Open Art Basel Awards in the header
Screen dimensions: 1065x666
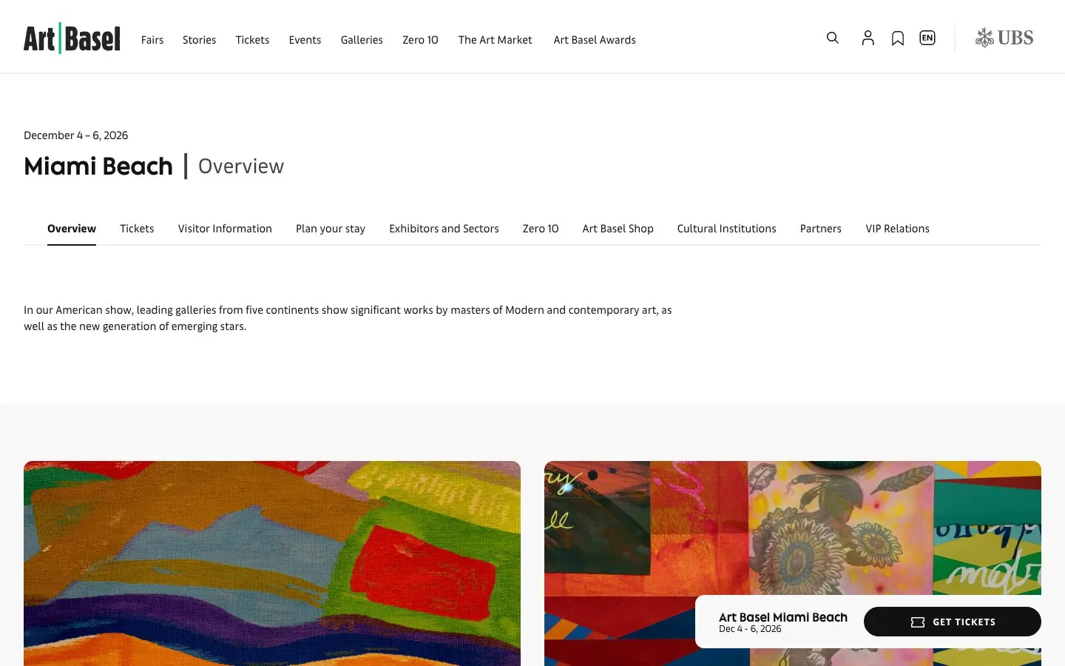(x=595, y=40)
